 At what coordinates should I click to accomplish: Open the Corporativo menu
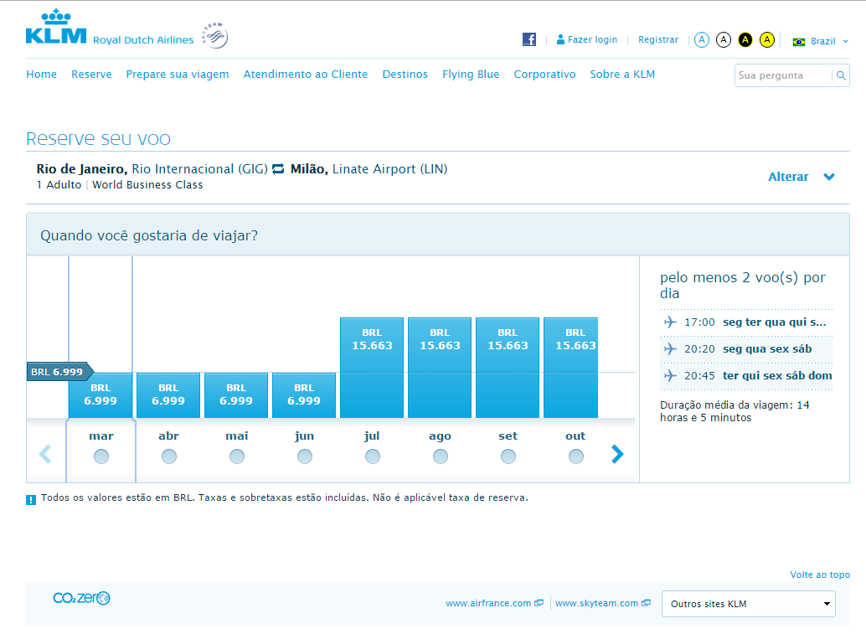[x=544, y=74]
